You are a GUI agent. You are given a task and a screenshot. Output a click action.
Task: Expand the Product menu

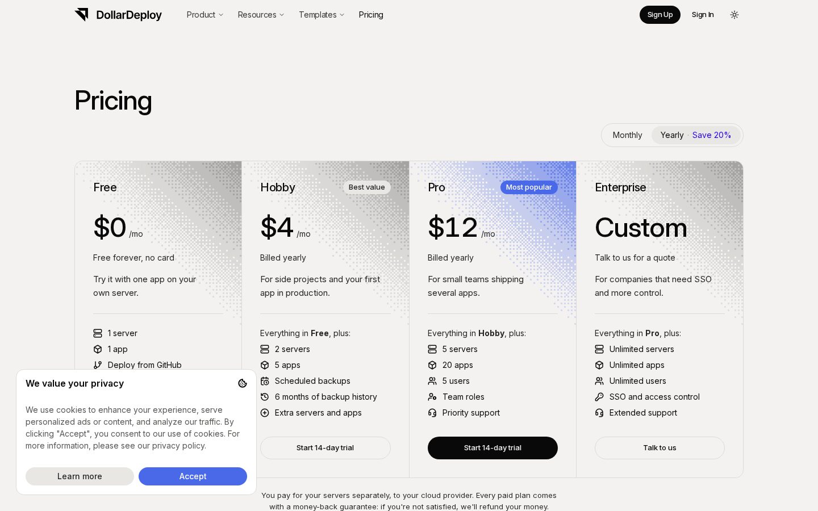point(205,15)
